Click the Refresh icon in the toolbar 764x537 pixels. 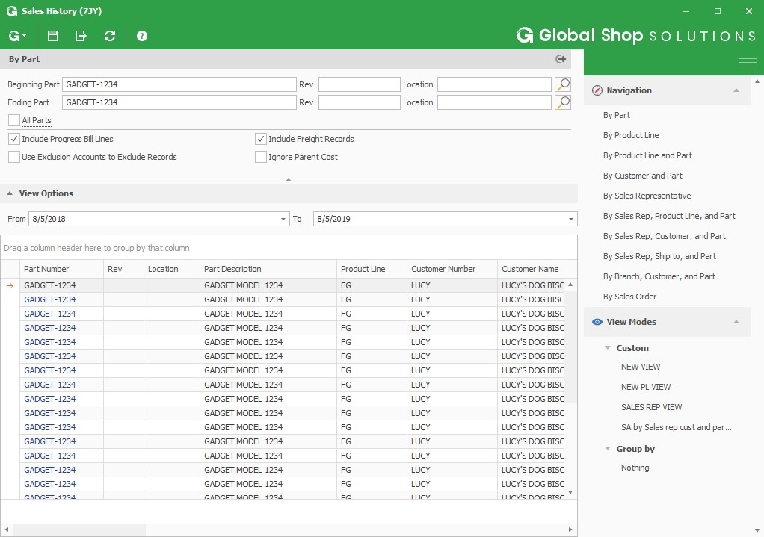[x=110, y=36]
